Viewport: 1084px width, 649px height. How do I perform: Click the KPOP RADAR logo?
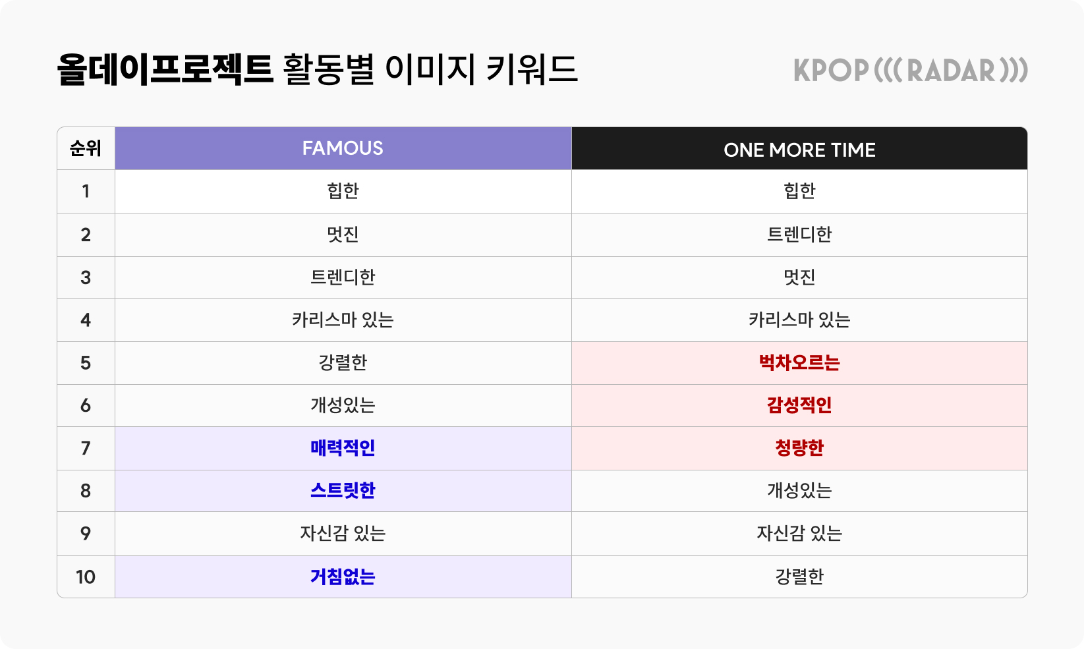pos(910,71)
